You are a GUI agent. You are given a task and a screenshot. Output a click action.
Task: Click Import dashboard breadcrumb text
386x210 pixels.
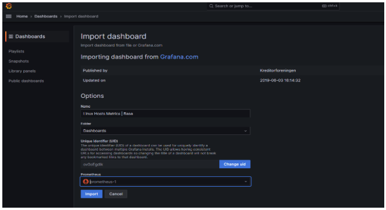coord(81,16)
